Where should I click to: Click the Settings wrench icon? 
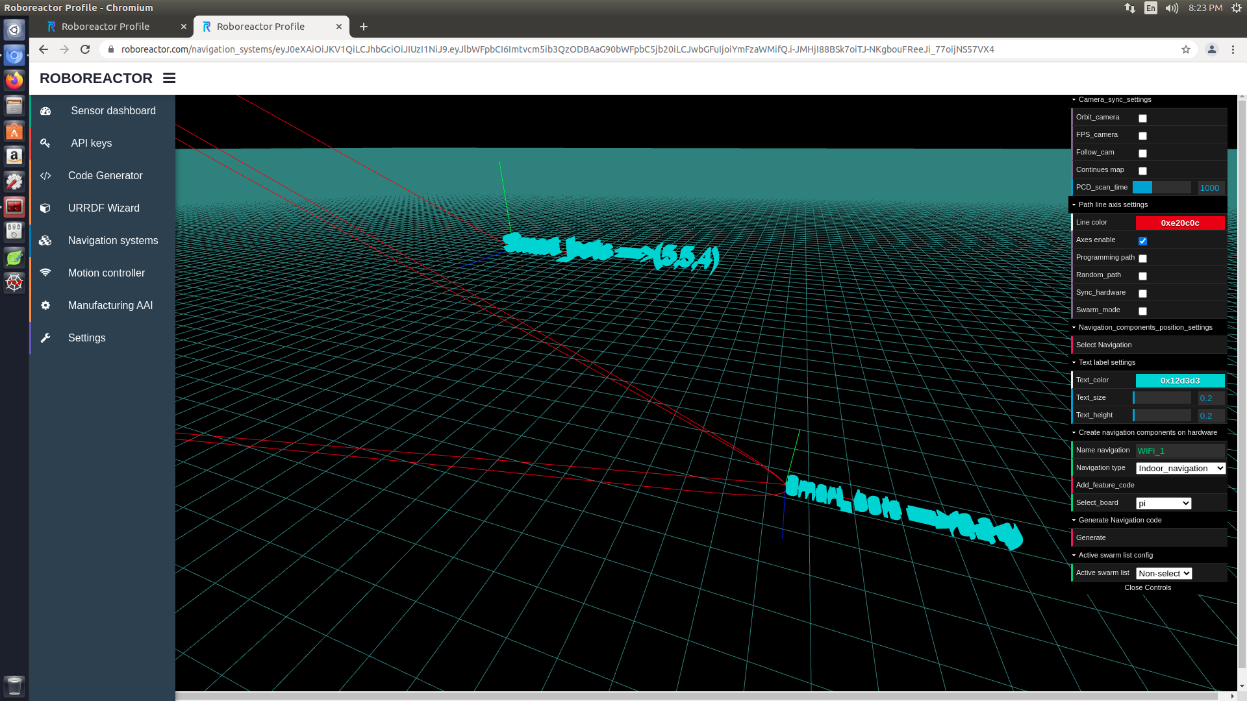pos(45,338)
